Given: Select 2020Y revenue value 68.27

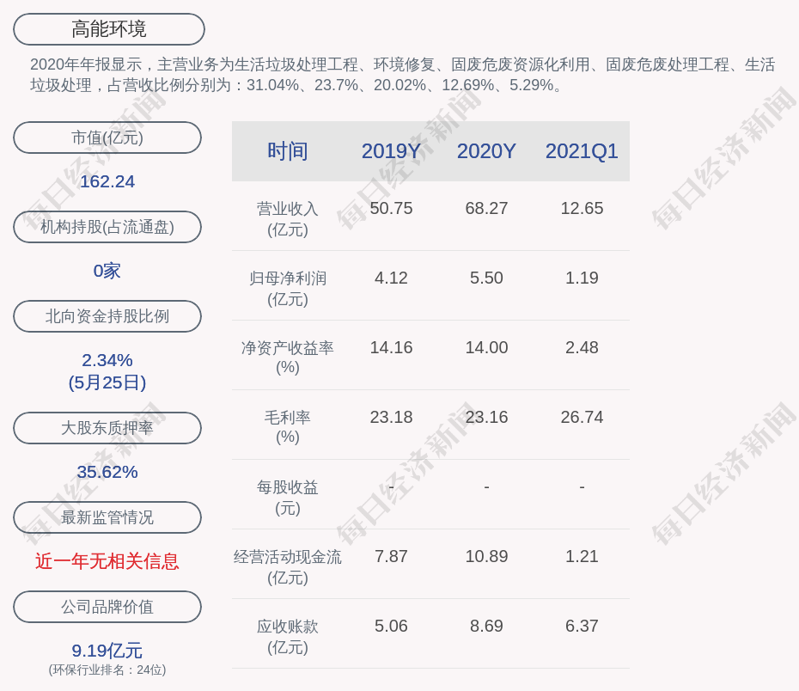Looking at the screenshot, I should (x=486, y=208).
